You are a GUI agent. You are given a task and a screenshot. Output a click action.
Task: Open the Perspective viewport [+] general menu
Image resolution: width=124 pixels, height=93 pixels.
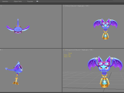click(65, 50)
